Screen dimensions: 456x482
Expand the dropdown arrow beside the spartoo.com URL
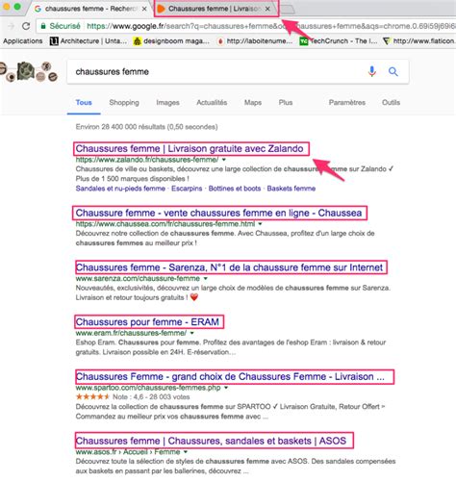226,388
